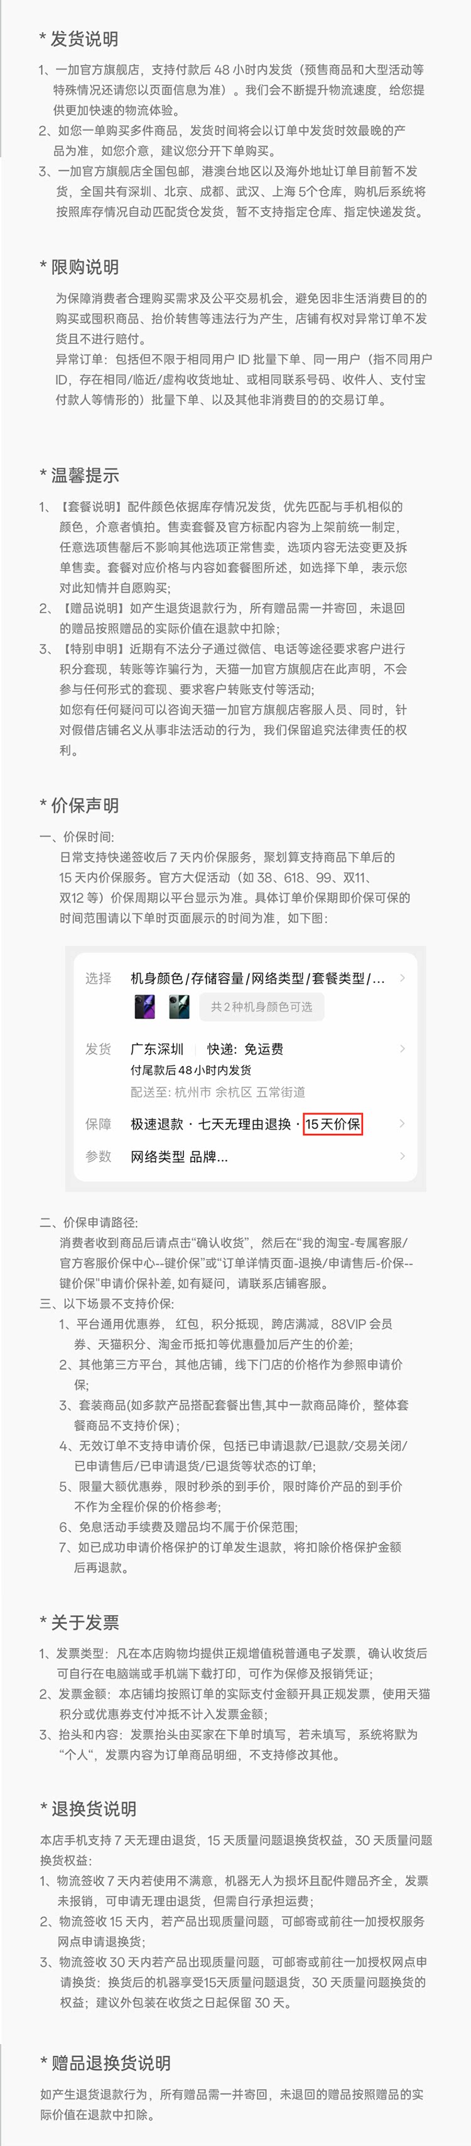Click the 关于发票 section heading
The height and width of the screenshot is (2146, 471).
pyautogui.click(x=85, y=1622)
